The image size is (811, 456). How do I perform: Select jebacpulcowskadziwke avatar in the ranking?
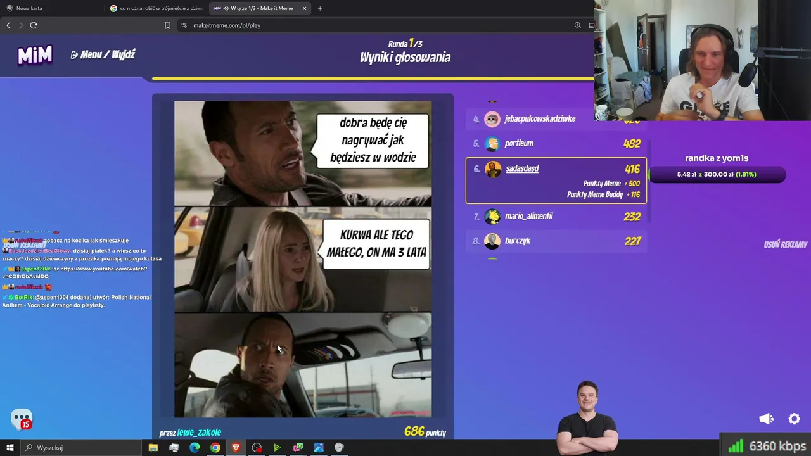[492, 119]
